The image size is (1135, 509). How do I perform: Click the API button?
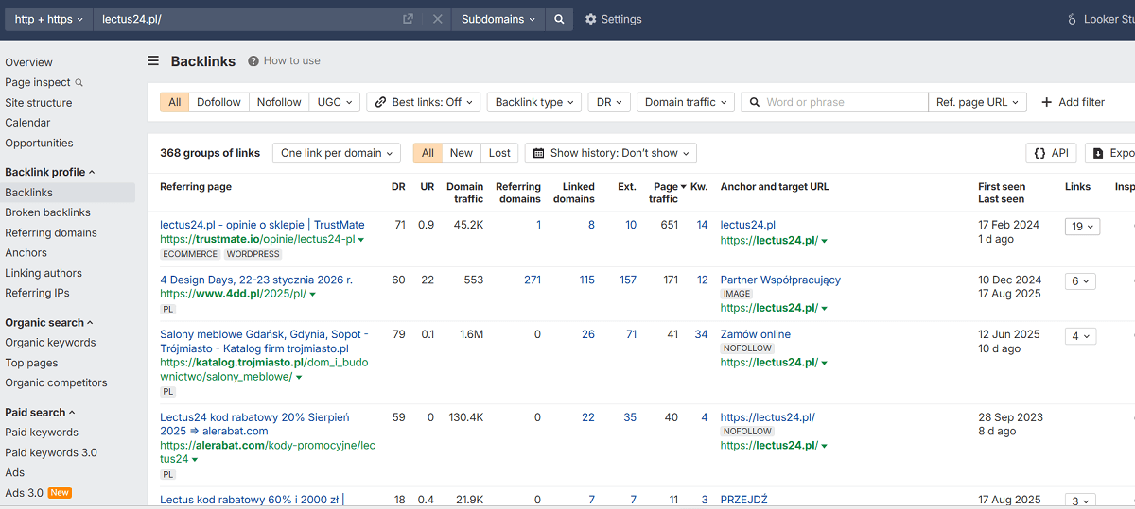(x=1051, y=153)
